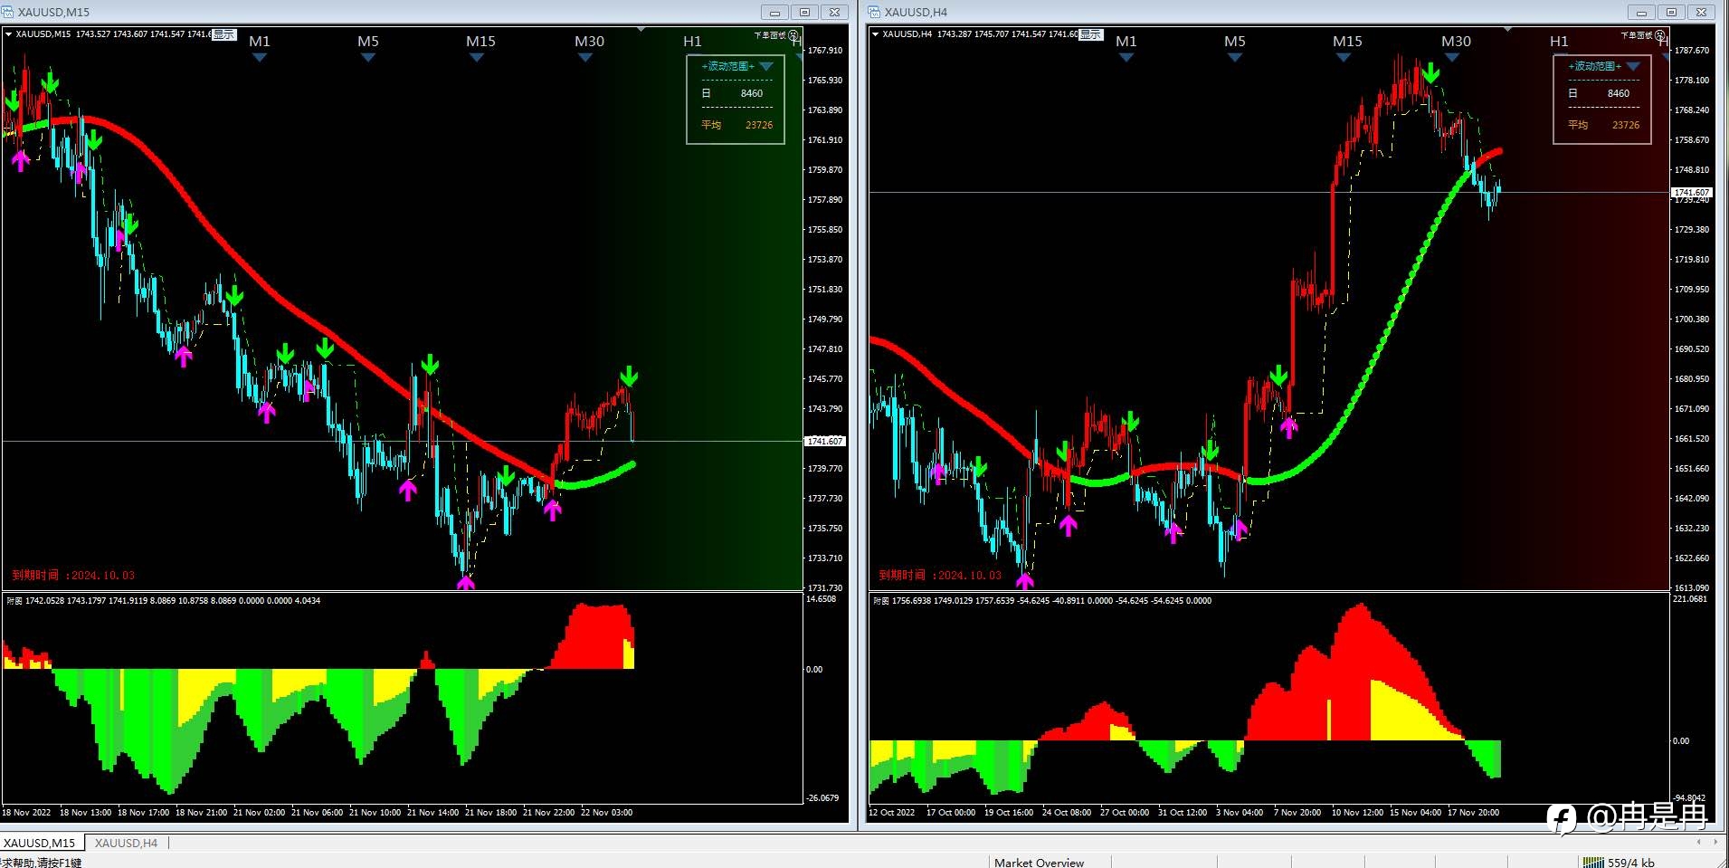This screenshot has height=868, width=1729.
Task: Click the M15 timeframe arrow in H4 chart
Action: pos(1344,57)
